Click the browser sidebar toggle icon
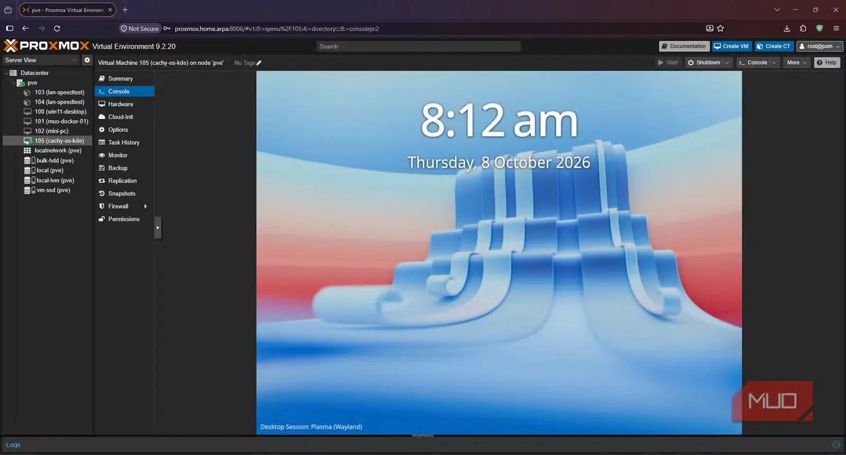The width and height of the screenshot is (846, 455). pyautogui.click(x=10, y=29)
